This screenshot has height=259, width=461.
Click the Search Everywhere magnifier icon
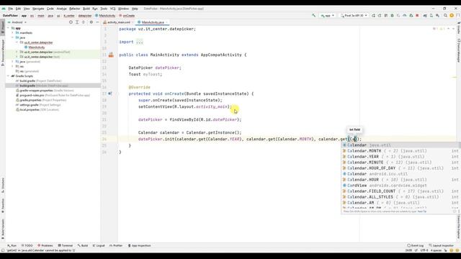(445, 16)
